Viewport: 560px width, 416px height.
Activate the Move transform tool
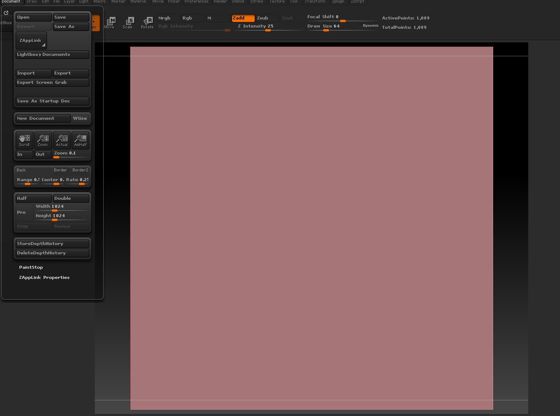tap(109, 23)
